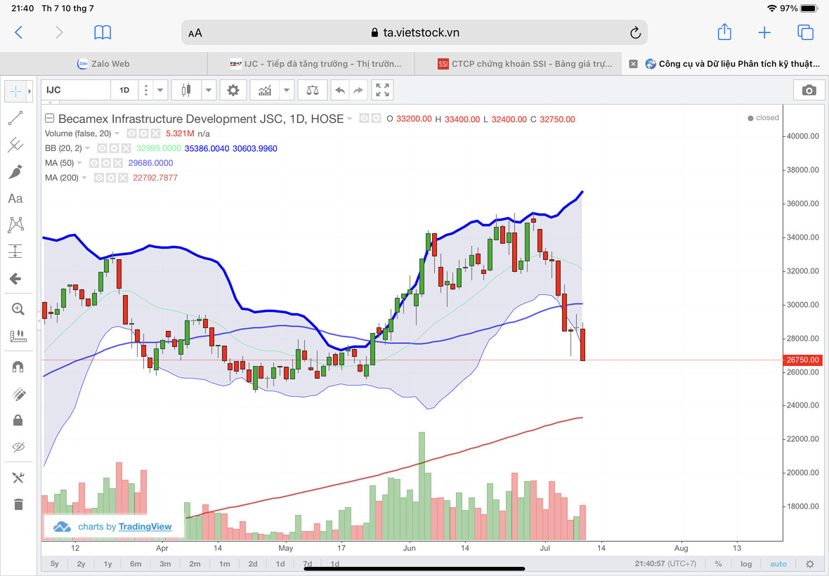
Task: Open the chart style dropdown arrow
Action: 209,90
